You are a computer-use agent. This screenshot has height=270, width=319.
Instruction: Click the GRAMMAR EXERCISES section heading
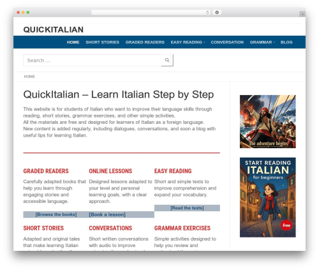[182, 228]
